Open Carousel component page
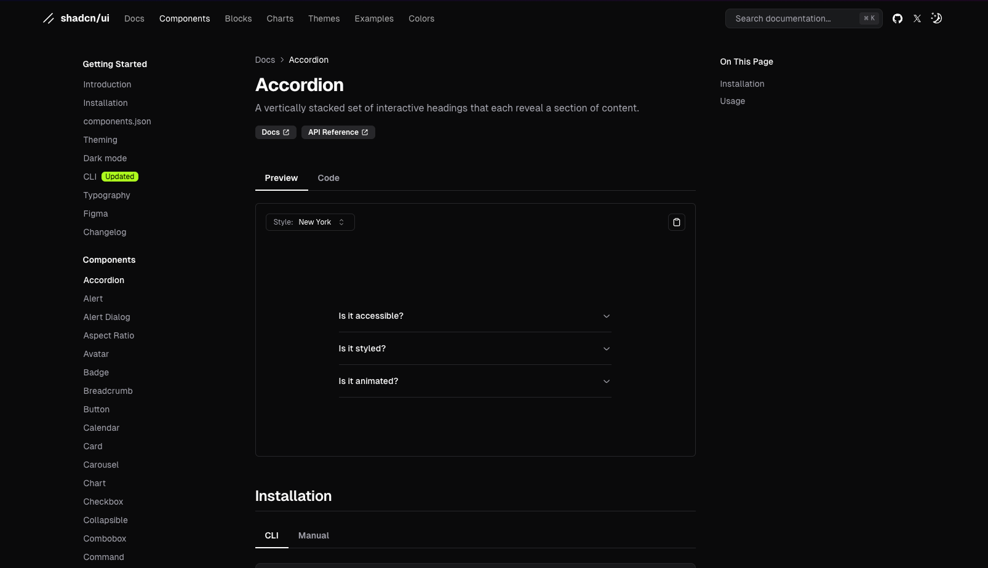This screenshot has height=568, width=988. click(x=101, y=465)
